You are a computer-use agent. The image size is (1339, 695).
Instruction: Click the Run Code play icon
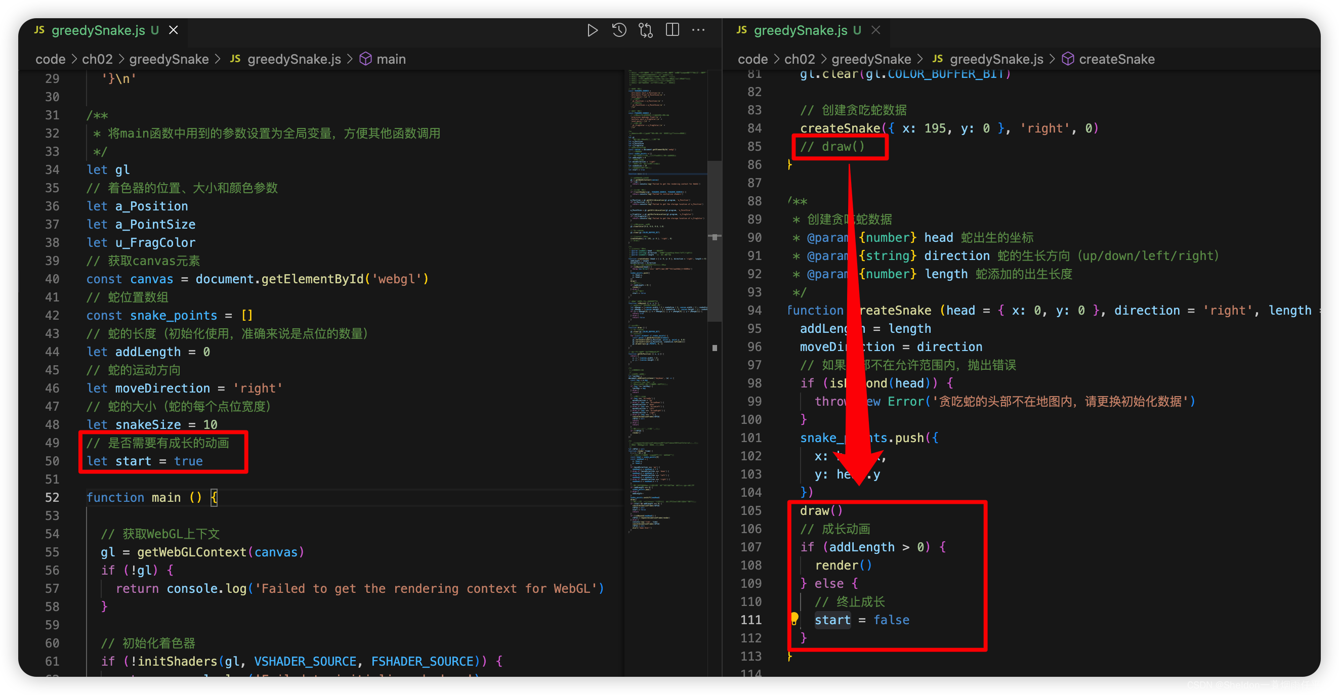[x=592, y=30]
